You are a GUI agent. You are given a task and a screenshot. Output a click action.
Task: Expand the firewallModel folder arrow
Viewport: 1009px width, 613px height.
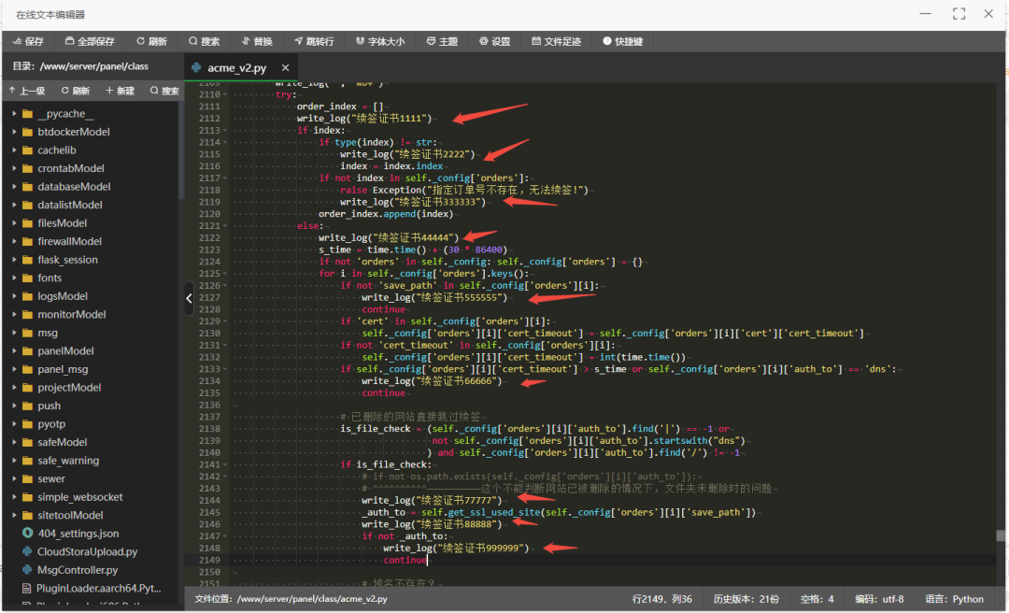click(x=14, y=241)
